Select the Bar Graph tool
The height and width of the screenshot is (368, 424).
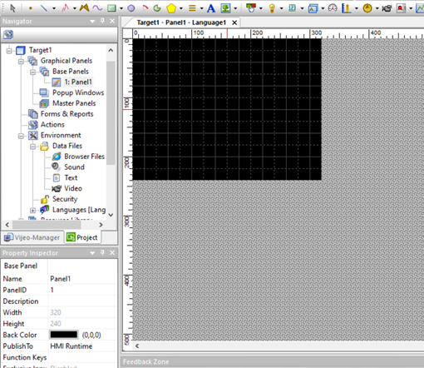tap(346, 8)
